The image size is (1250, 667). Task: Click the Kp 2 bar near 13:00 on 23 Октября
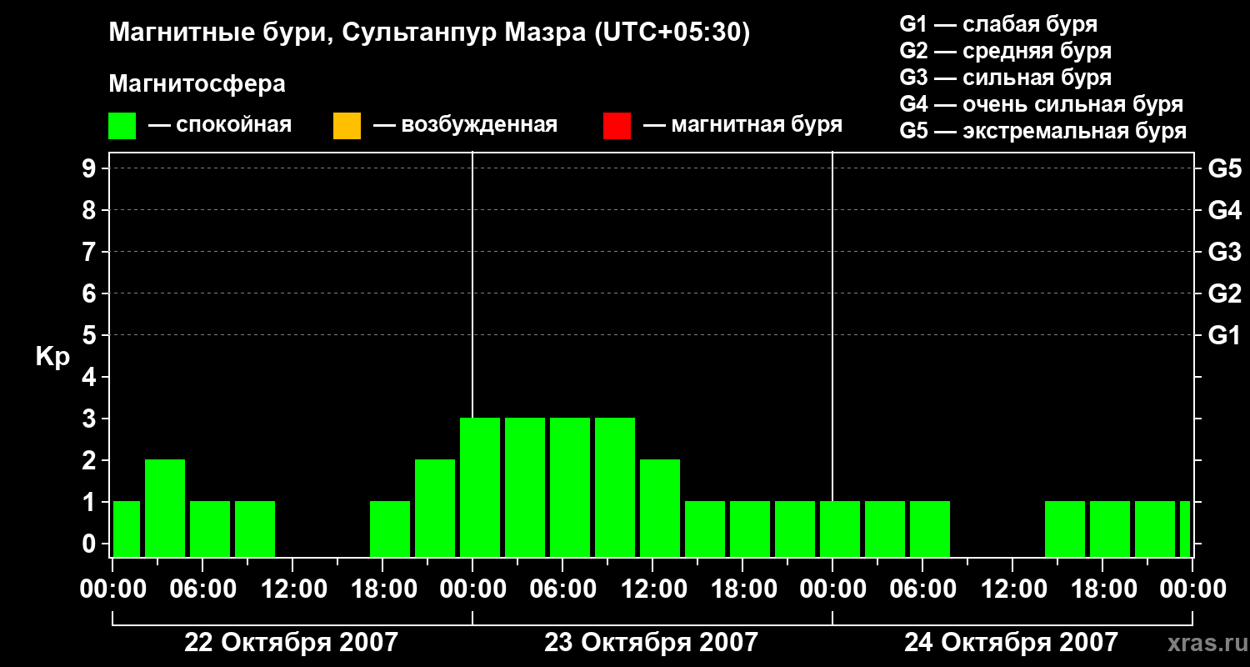(x=660, y=508)
